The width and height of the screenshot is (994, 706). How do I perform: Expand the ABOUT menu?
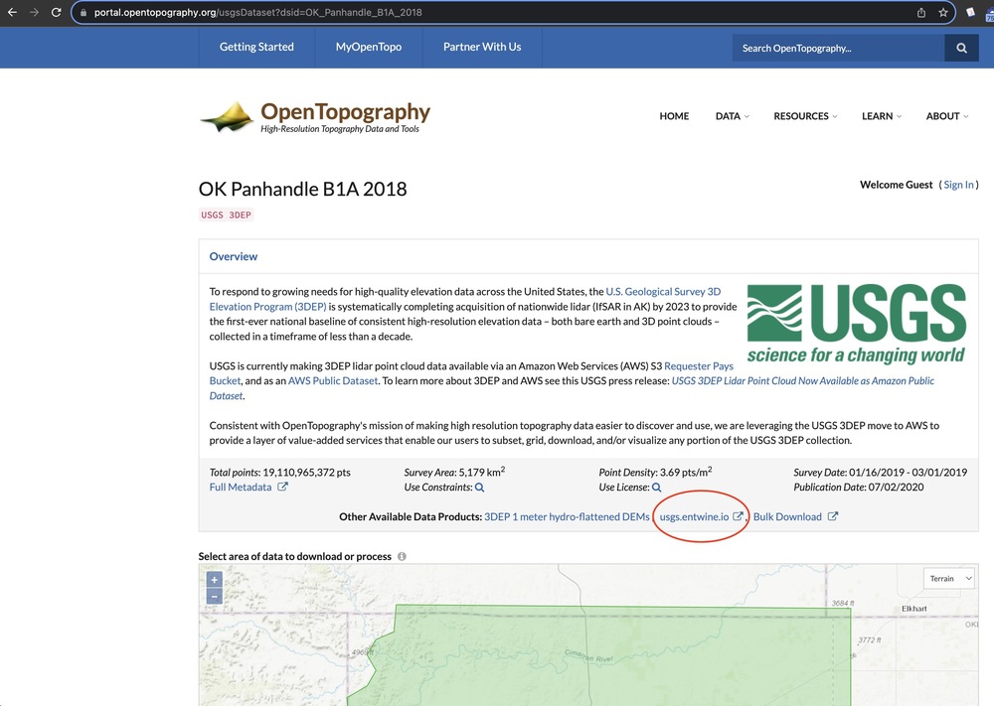(x=947, y=116)
